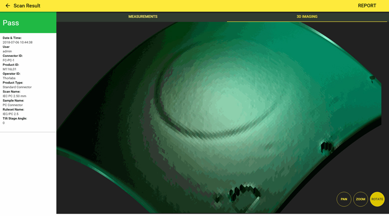Click the Ruleset Name value IEC/PC 2.5
Image resolution: width=389 pixels, height=216 pixels.
pyautogui.click(x=10, y=114)
